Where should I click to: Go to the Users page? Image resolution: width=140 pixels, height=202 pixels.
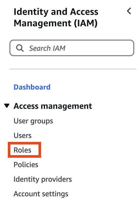(x=23, y=136)
